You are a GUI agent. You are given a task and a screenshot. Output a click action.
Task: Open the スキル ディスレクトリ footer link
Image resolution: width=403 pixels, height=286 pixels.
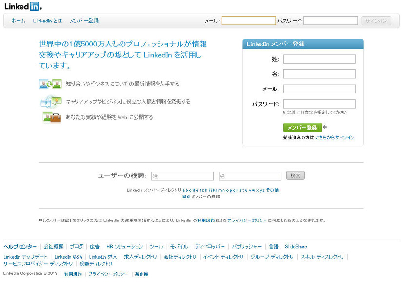(322, 257)
